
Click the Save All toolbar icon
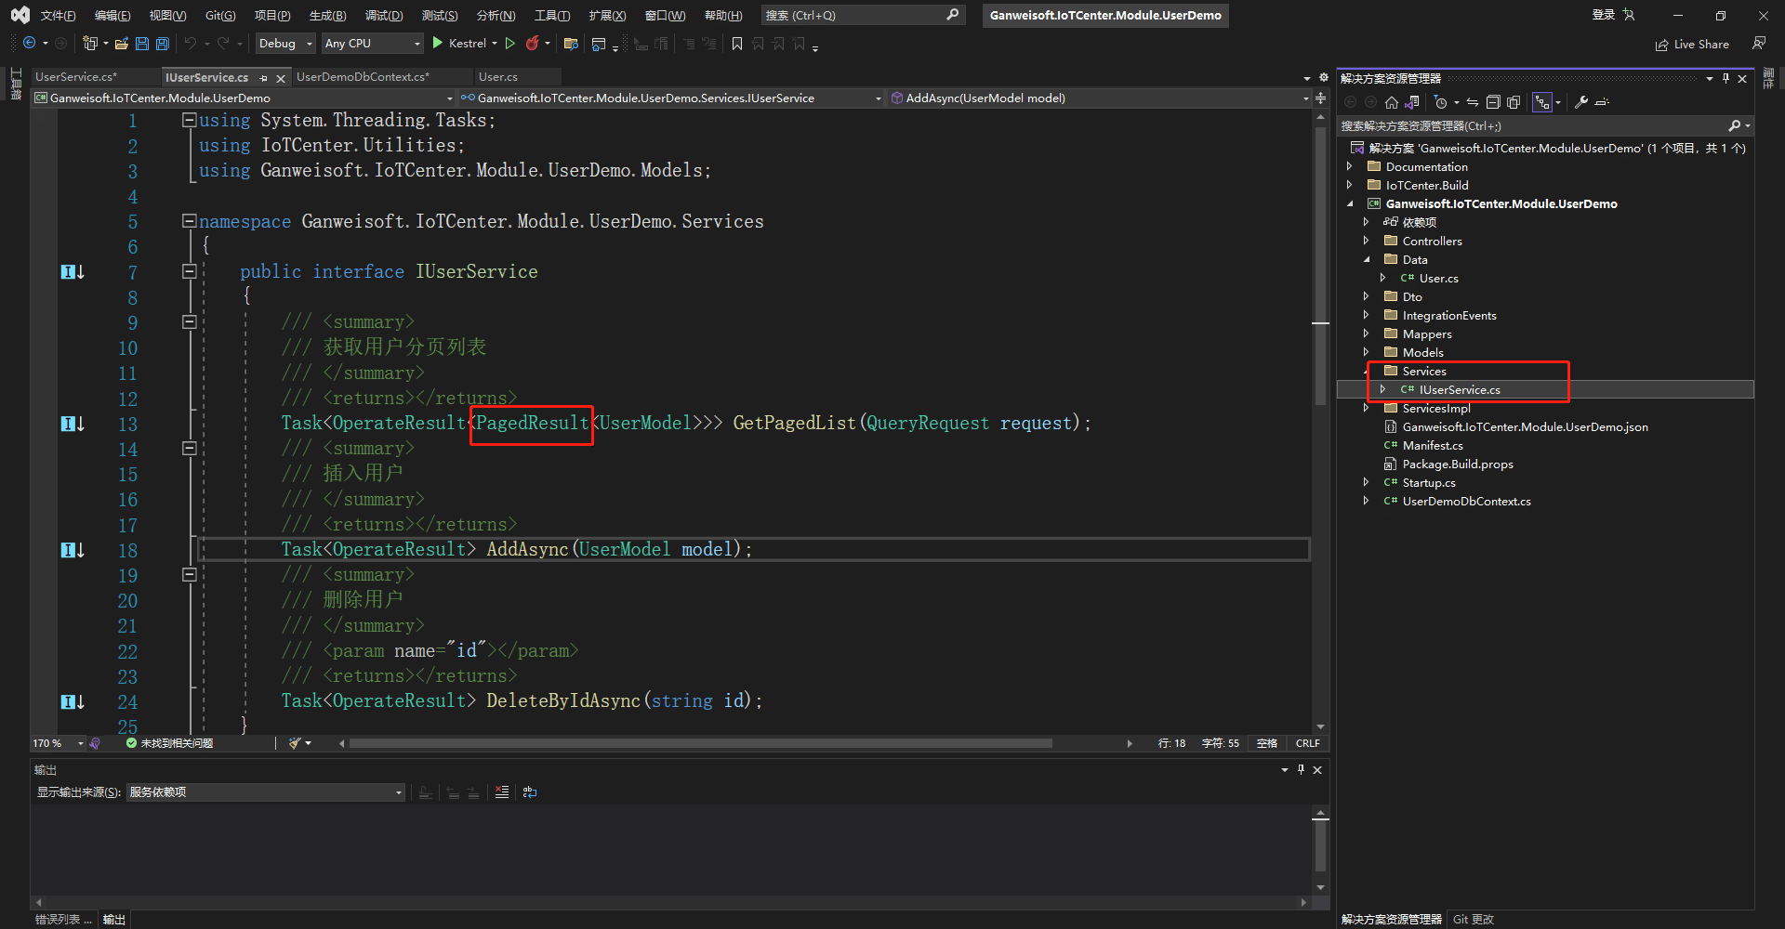163,44
